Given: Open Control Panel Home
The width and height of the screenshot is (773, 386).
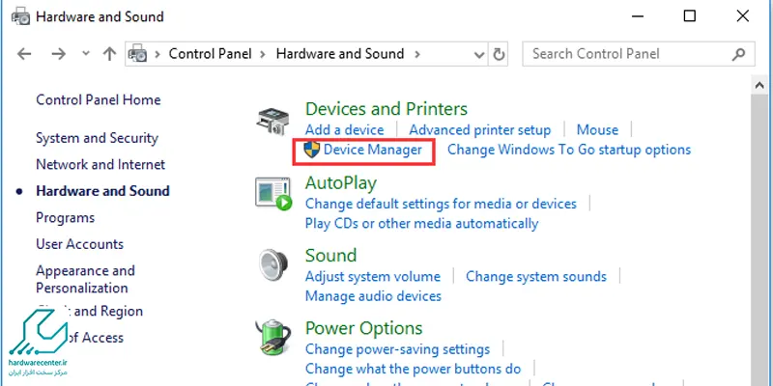Looking at the screenshot, I should [99, 100].
